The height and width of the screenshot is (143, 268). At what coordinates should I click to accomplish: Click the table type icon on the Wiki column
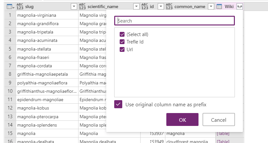(219, 6)
